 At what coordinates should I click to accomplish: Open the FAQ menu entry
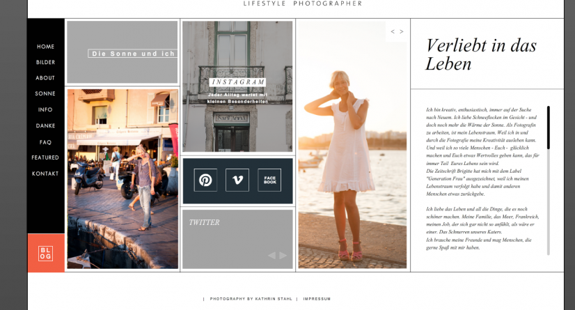click(x=46, y=142)
